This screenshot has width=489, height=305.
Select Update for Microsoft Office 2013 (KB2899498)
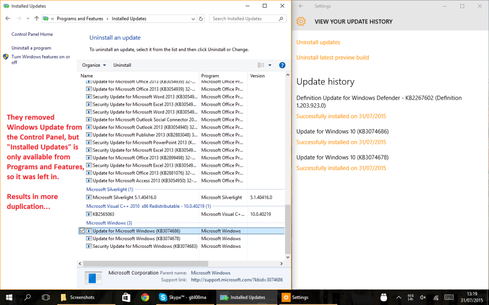pos(181,158)
